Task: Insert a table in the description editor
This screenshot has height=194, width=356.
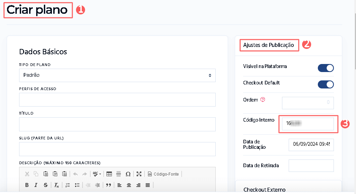Action: (x=109, y=174)
